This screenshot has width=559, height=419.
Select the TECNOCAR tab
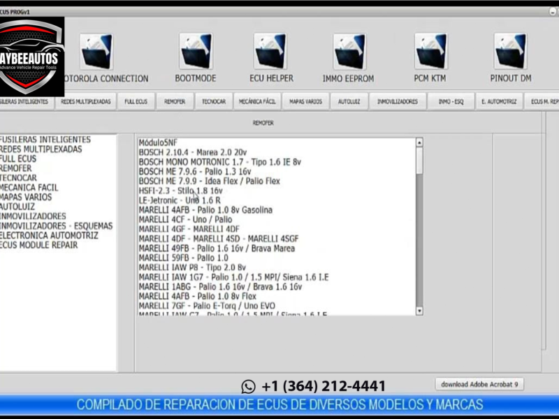[x=214, y=101]
